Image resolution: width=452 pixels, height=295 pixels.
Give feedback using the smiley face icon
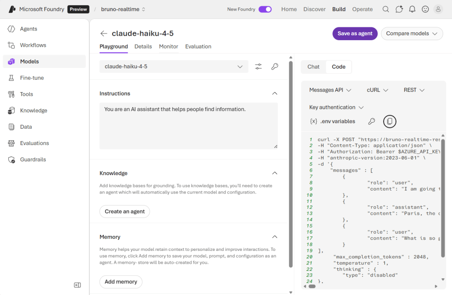(425, 9)
